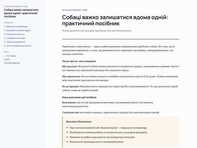
Task: Select the sidebar guide title 'Собаці важко залишатися вдома одній'
Action: pos(21,13)
